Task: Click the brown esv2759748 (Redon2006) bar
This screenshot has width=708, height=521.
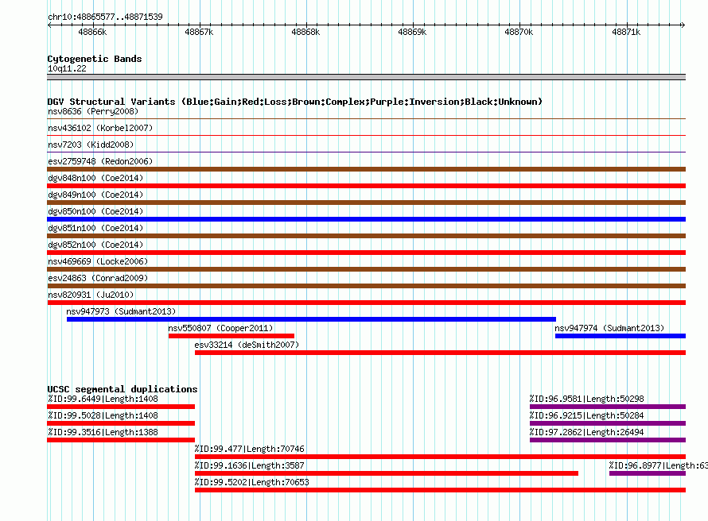Action: pos(366,169)
